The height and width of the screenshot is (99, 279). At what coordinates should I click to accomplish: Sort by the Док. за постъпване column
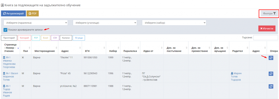pyautogui.click(x=176, y=48)
